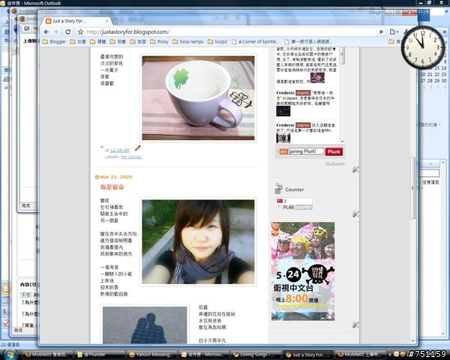
Task: Click the shadow-on-pavement photo
Action: [145, 325]
